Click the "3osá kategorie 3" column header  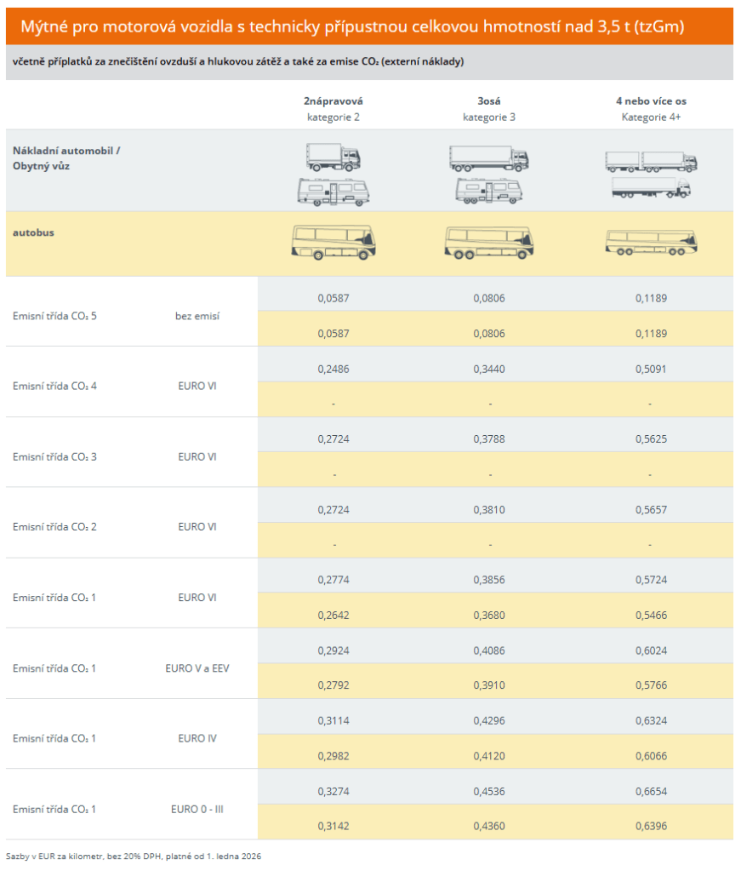[x=488, y=108]
